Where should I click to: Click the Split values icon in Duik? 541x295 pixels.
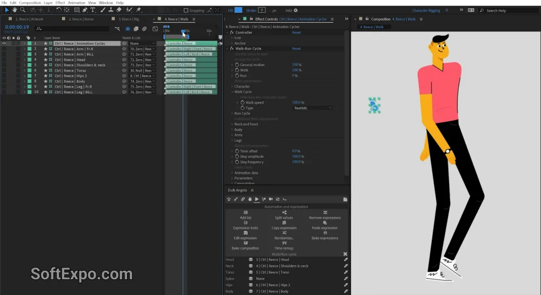pyautogui.click(x=284, y=213)
